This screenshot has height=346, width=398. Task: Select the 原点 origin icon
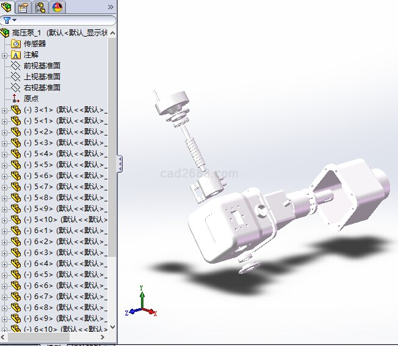coord(16,99)
